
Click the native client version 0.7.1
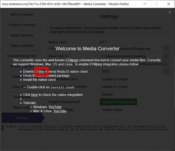pyautogui.click(x=103, y=42)
